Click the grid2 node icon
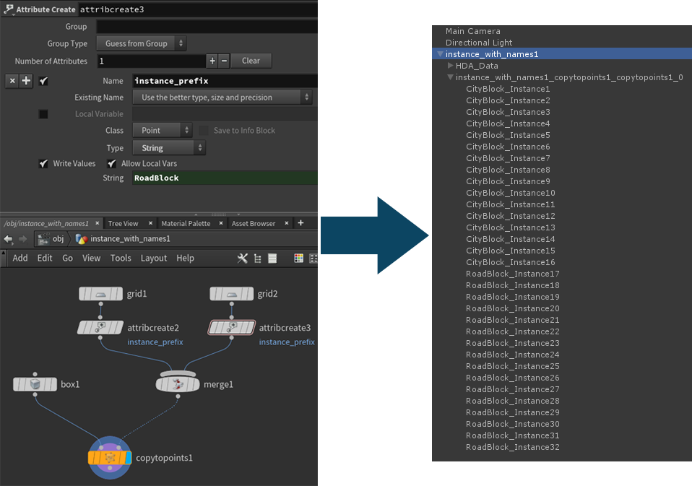The height and width of the screenshot is (486, 692). (x=232, y=294)
